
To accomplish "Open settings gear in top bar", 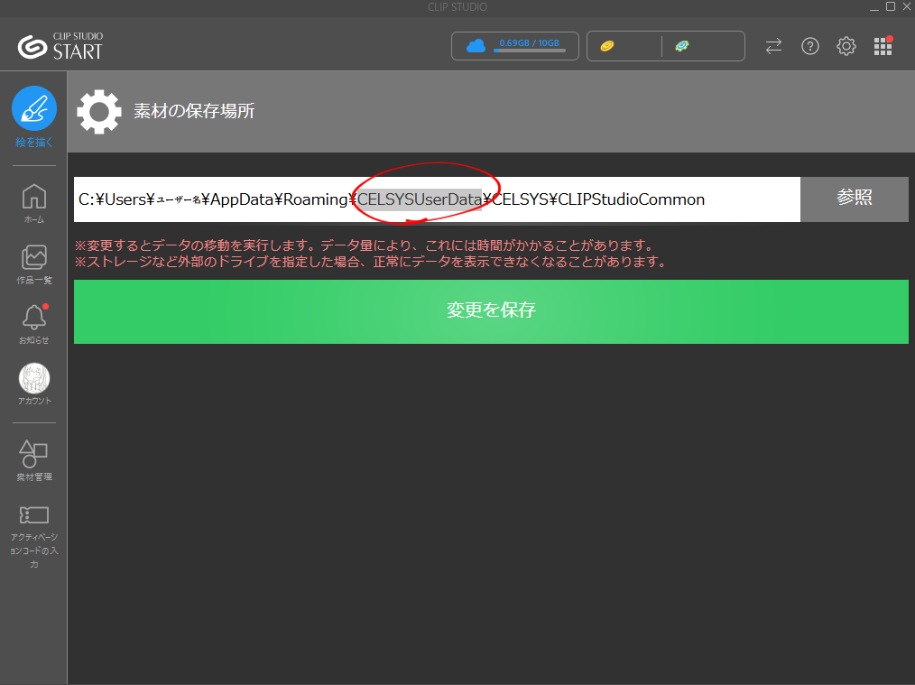I will pyautogui.click(x=846, y=46).
